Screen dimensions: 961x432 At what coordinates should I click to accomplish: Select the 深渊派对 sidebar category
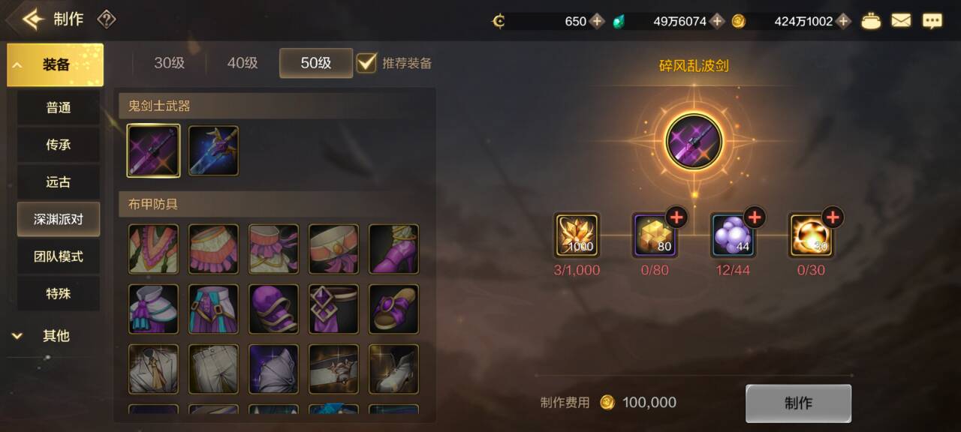(59, 219)
